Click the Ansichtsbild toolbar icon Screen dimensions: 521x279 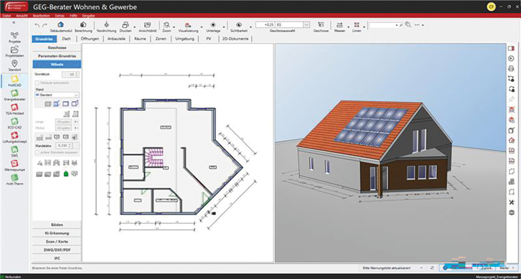(x=147, y=26)
